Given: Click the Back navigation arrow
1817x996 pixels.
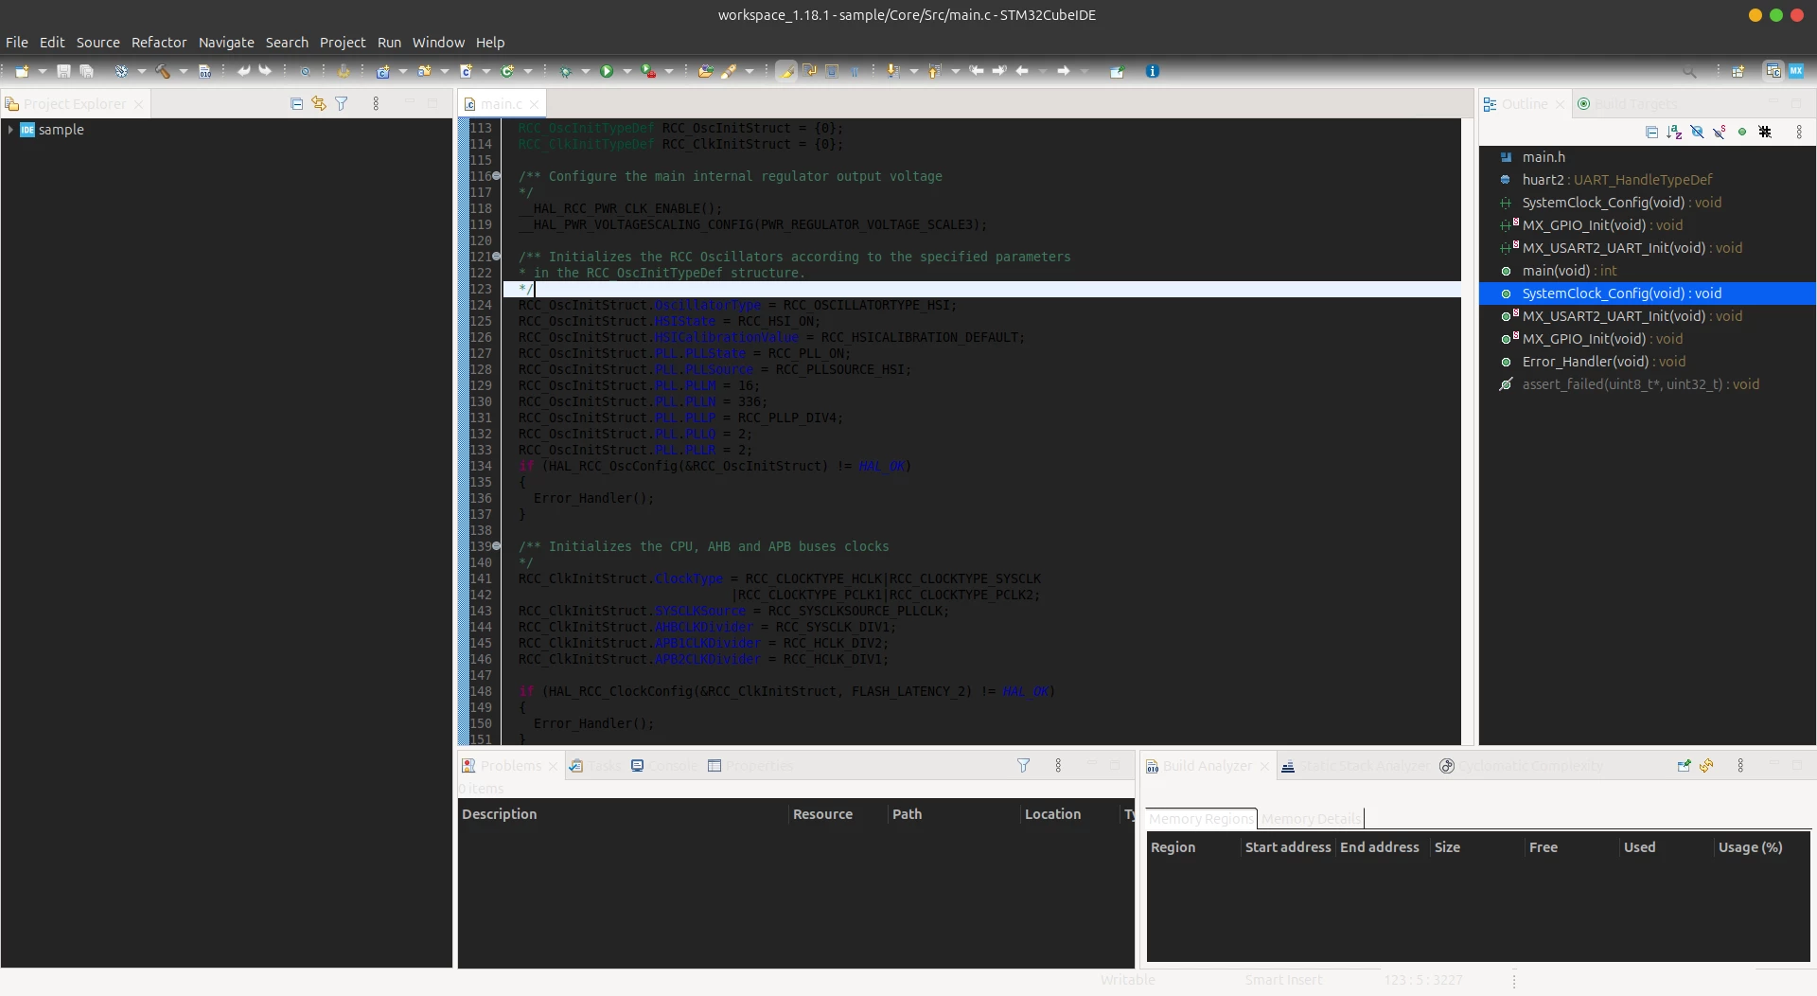Looking at the screenshot, I should coord(1022,71).
